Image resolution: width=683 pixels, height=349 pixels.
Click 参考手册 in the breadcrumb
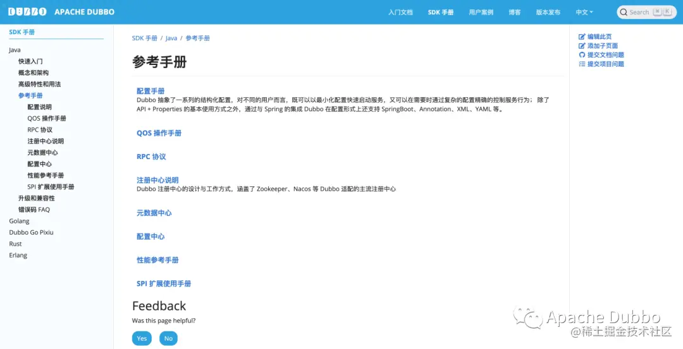tap(198, 38)
